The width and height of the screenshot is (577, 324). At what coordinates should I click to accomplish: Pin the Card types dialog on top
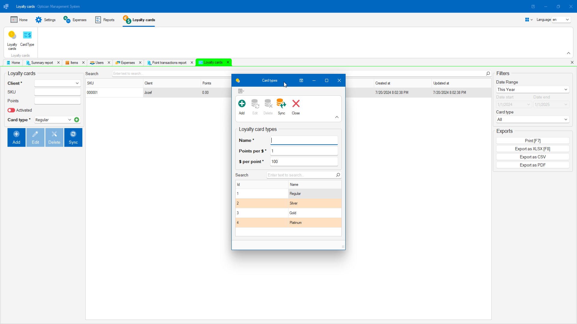301,80
